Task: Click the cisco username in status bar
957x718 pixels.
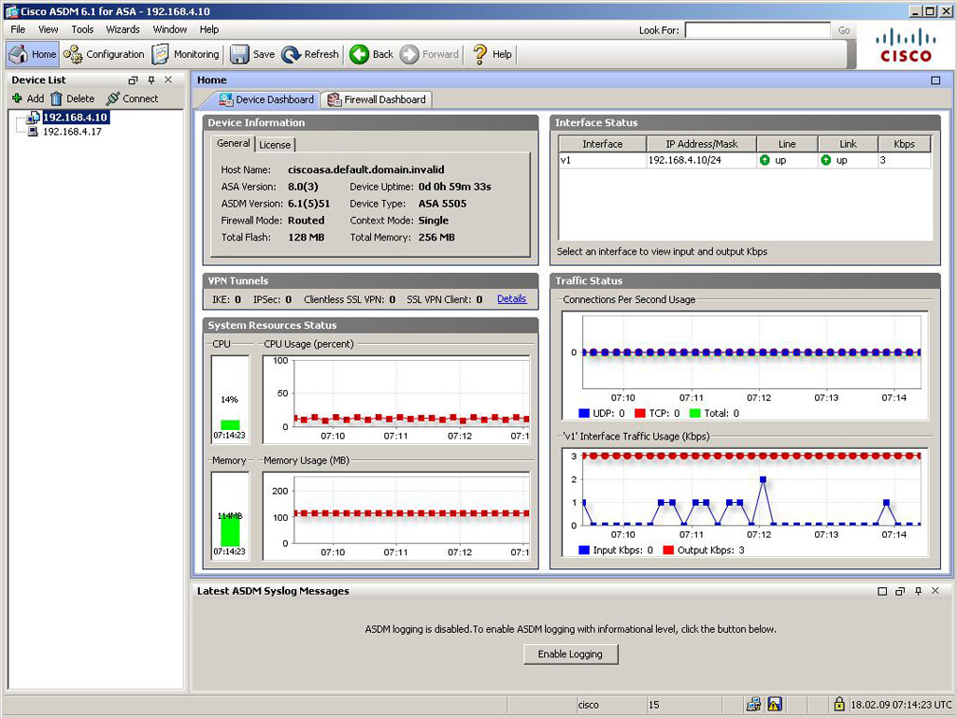Action: [589, 705]
